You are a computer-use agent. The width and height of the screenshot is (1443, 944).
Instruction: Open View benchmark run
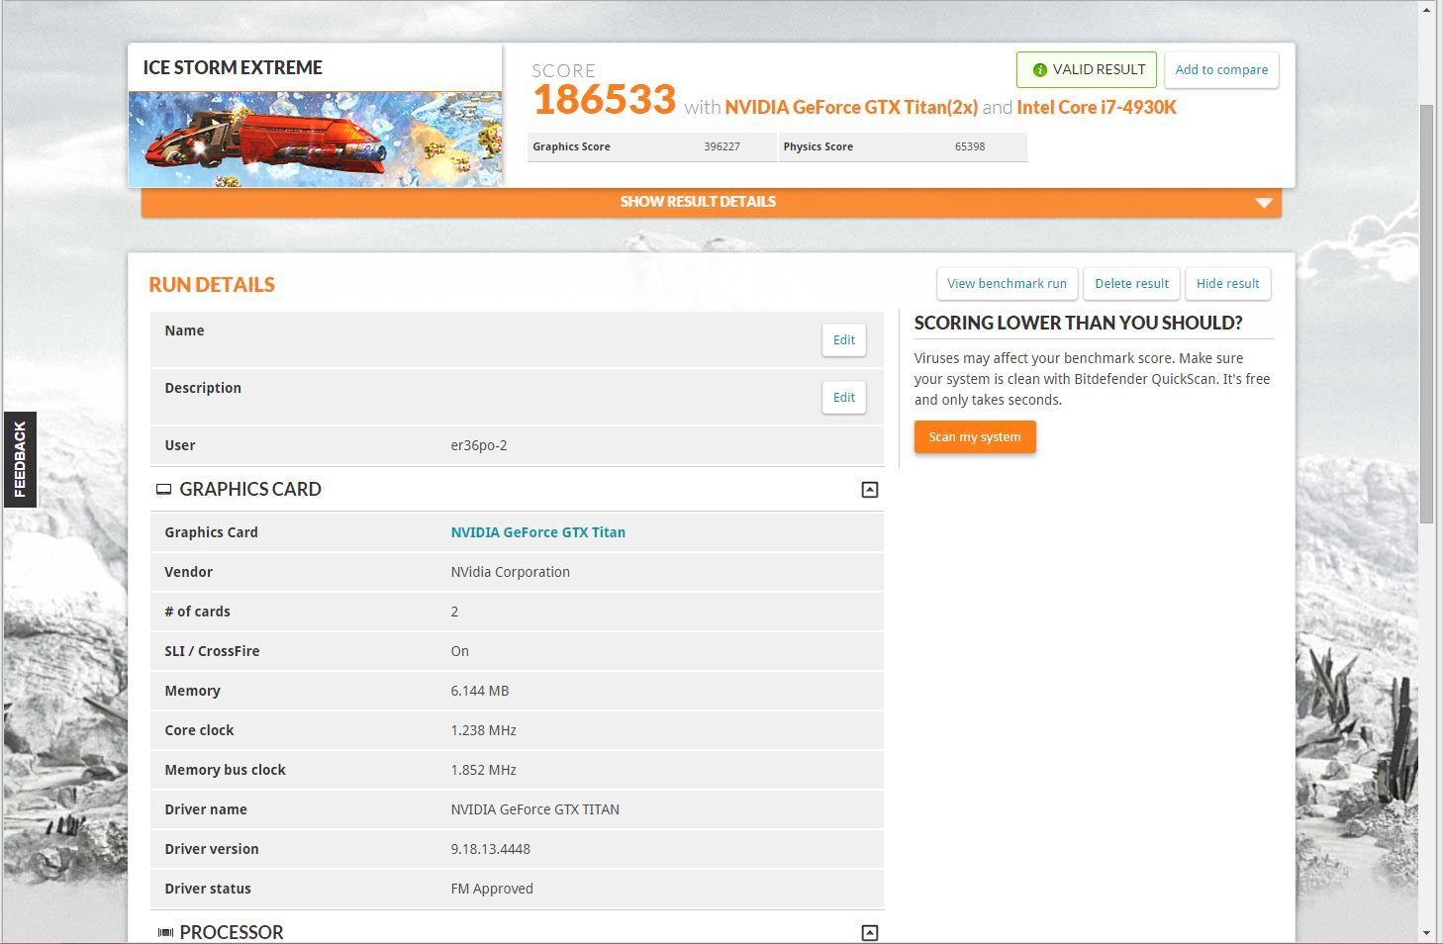pyautogui.click(x=1007, y=284)
